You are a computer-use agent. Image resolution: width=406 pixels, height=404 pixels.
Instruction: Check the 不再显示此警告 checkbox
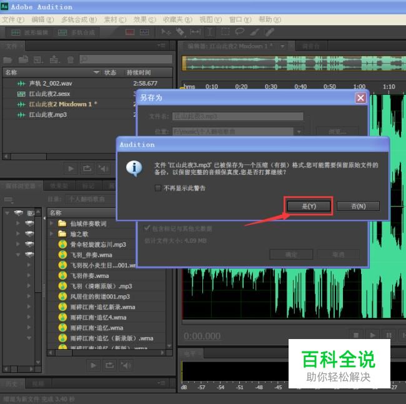[158, 188]
